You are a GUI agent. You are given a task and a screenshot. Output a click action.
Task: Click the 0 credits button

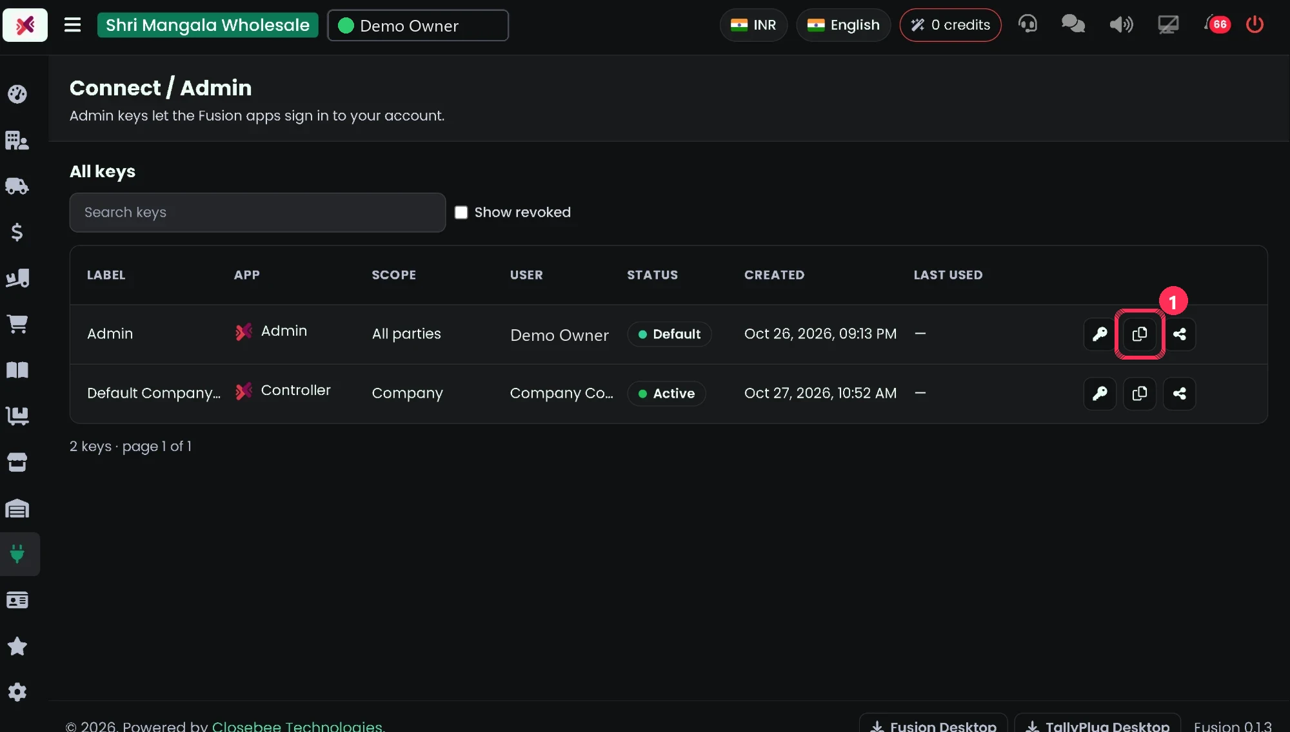point(950,25)
